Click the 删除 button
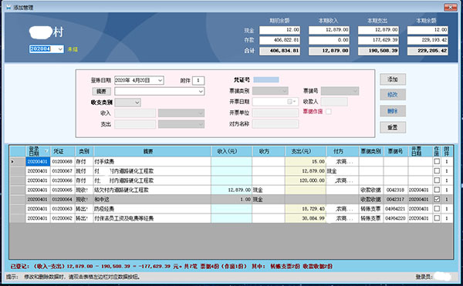This screenshot has width=463, height=286. [x=393, y=111]
